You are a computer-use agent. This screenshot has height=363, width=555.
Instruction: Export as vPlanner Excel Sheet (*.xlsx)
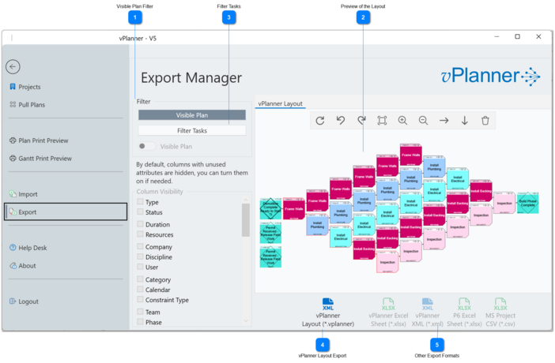coord(388,312)
